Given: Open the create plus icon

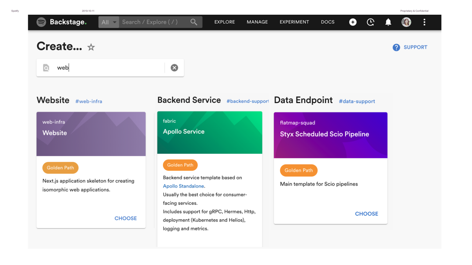Looking at the screenshot, I should (x=353, y=22).
